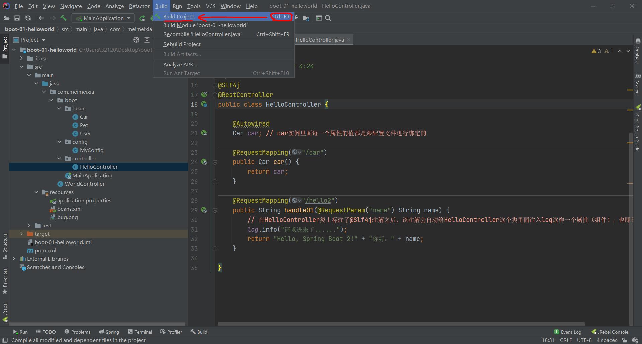Click the gutter icon on line 29
Screen dimensions: 642x344
[x=204, y=210]
